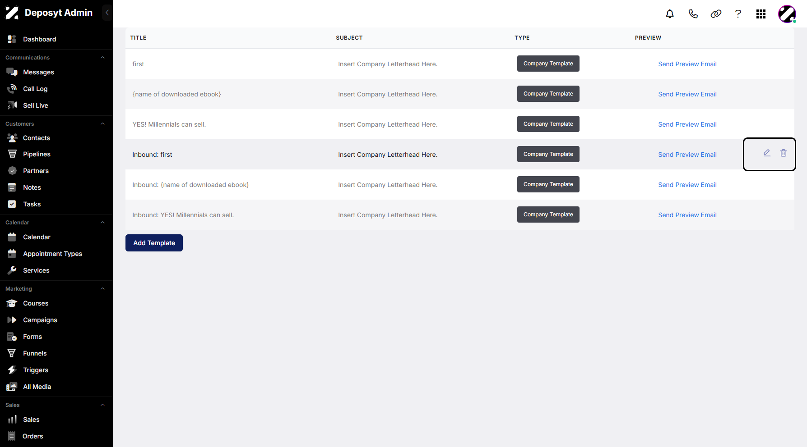
Task: Select the 'Inbound: first' title text
Action: pos(152,155)
